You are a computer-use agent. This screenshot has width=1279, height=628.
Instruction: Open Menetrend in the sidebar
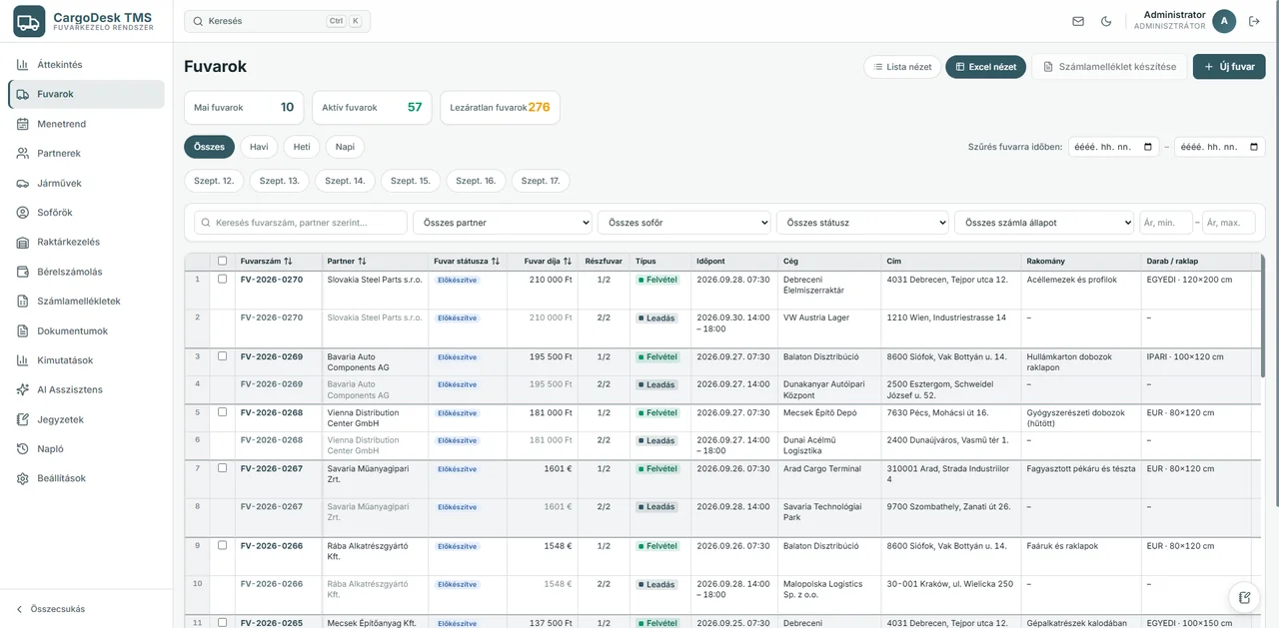(86, 124)
